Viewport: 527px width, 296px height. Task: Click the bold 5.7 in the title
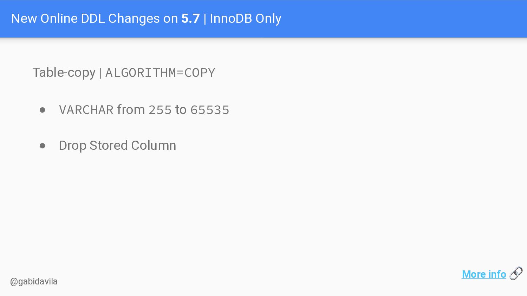190,19
